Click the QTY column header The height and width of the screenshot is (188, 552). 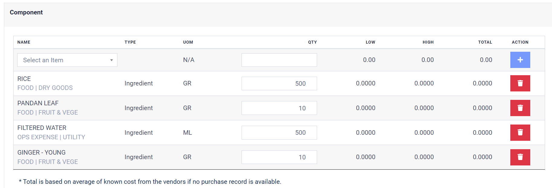(x=312, y=42)
